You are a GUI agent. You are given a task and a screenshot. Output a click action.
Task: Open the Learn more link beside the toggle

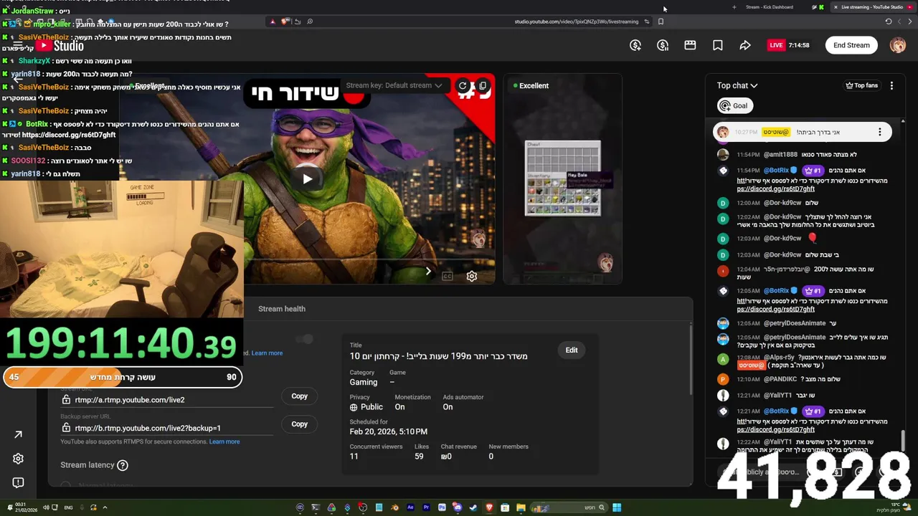point(267,353)
